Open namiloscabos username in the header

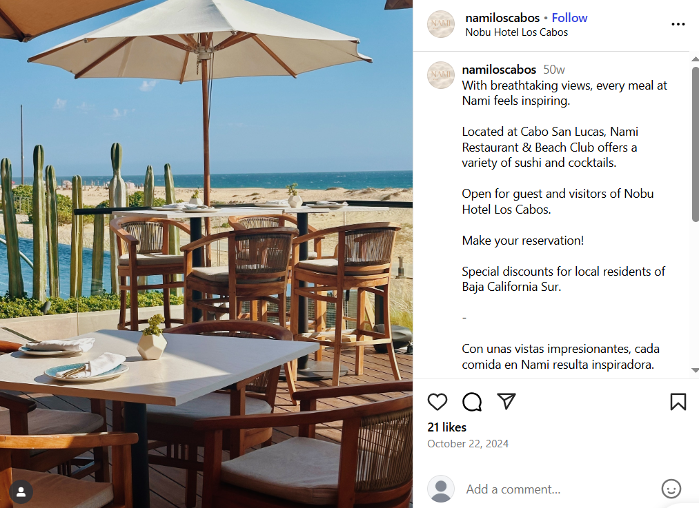tap(502, 18)
